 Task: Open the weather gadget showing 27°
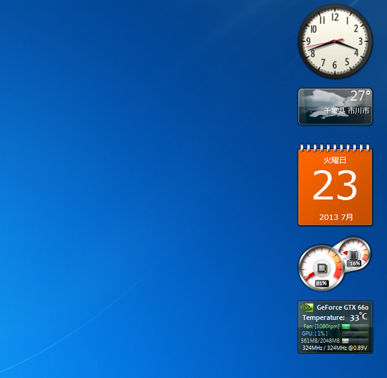point(335,106)
